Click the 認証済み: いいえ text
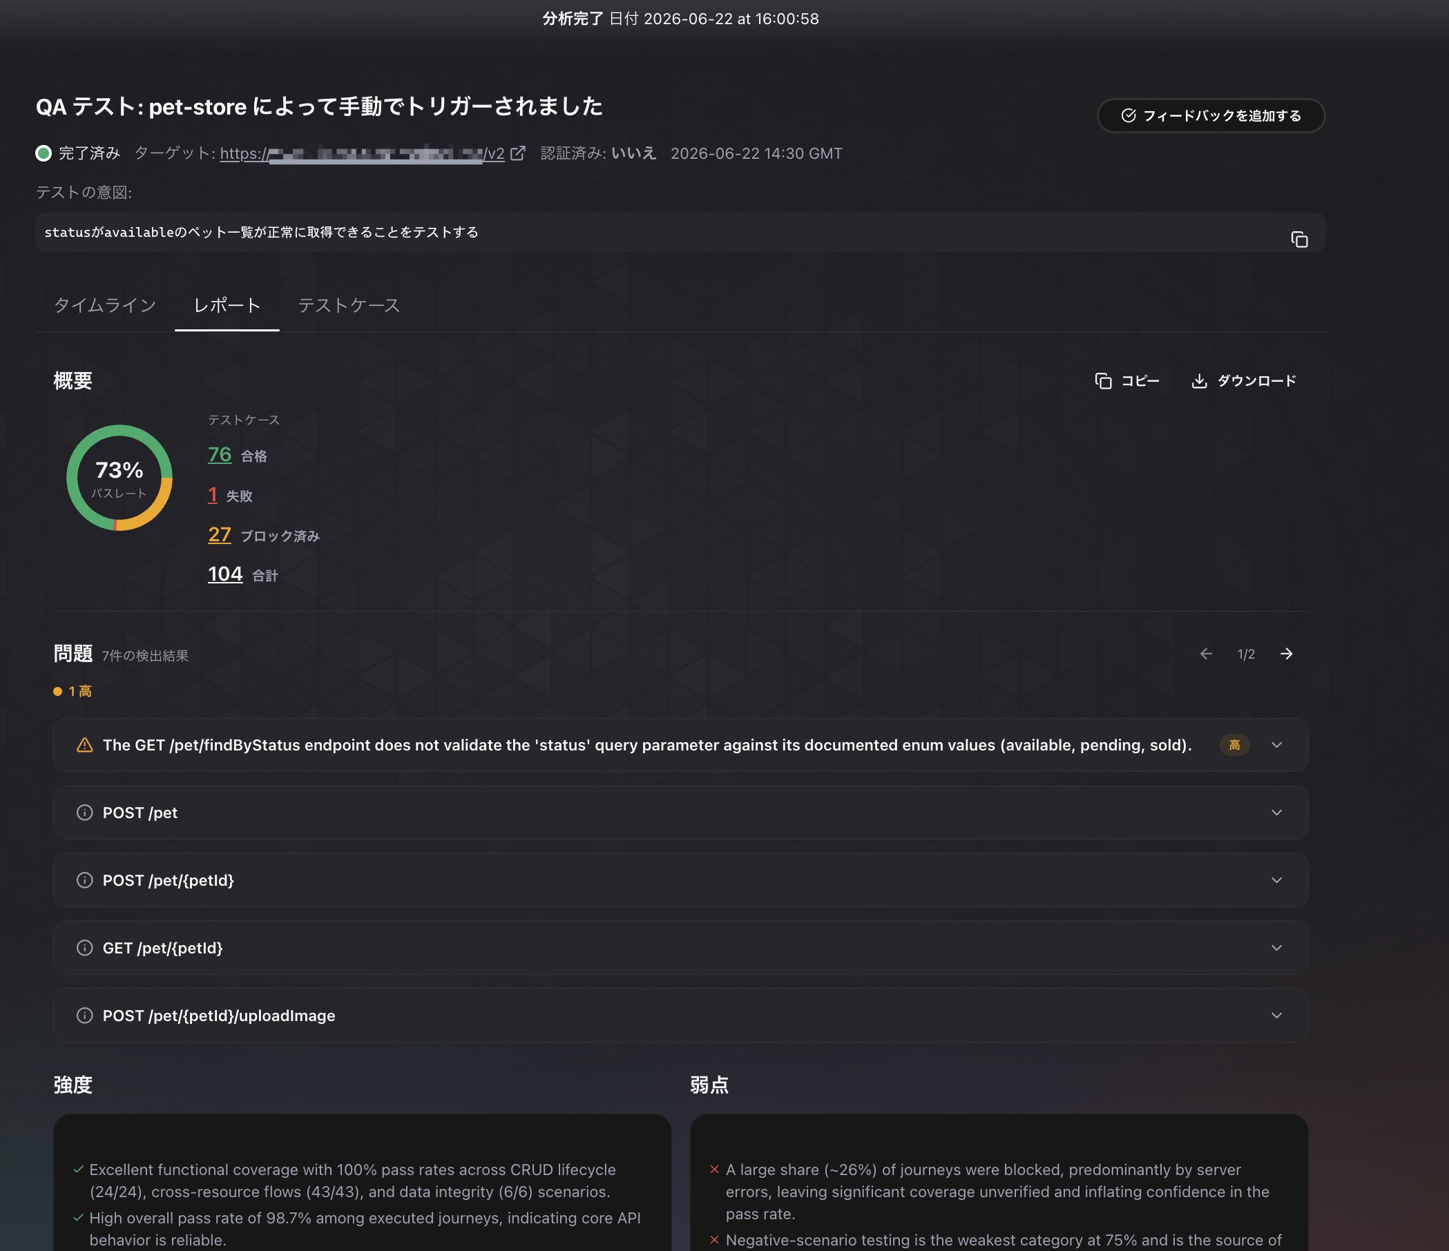Screen dimensions: 1449x1251 pyautogui.click(x=599, y=153)
